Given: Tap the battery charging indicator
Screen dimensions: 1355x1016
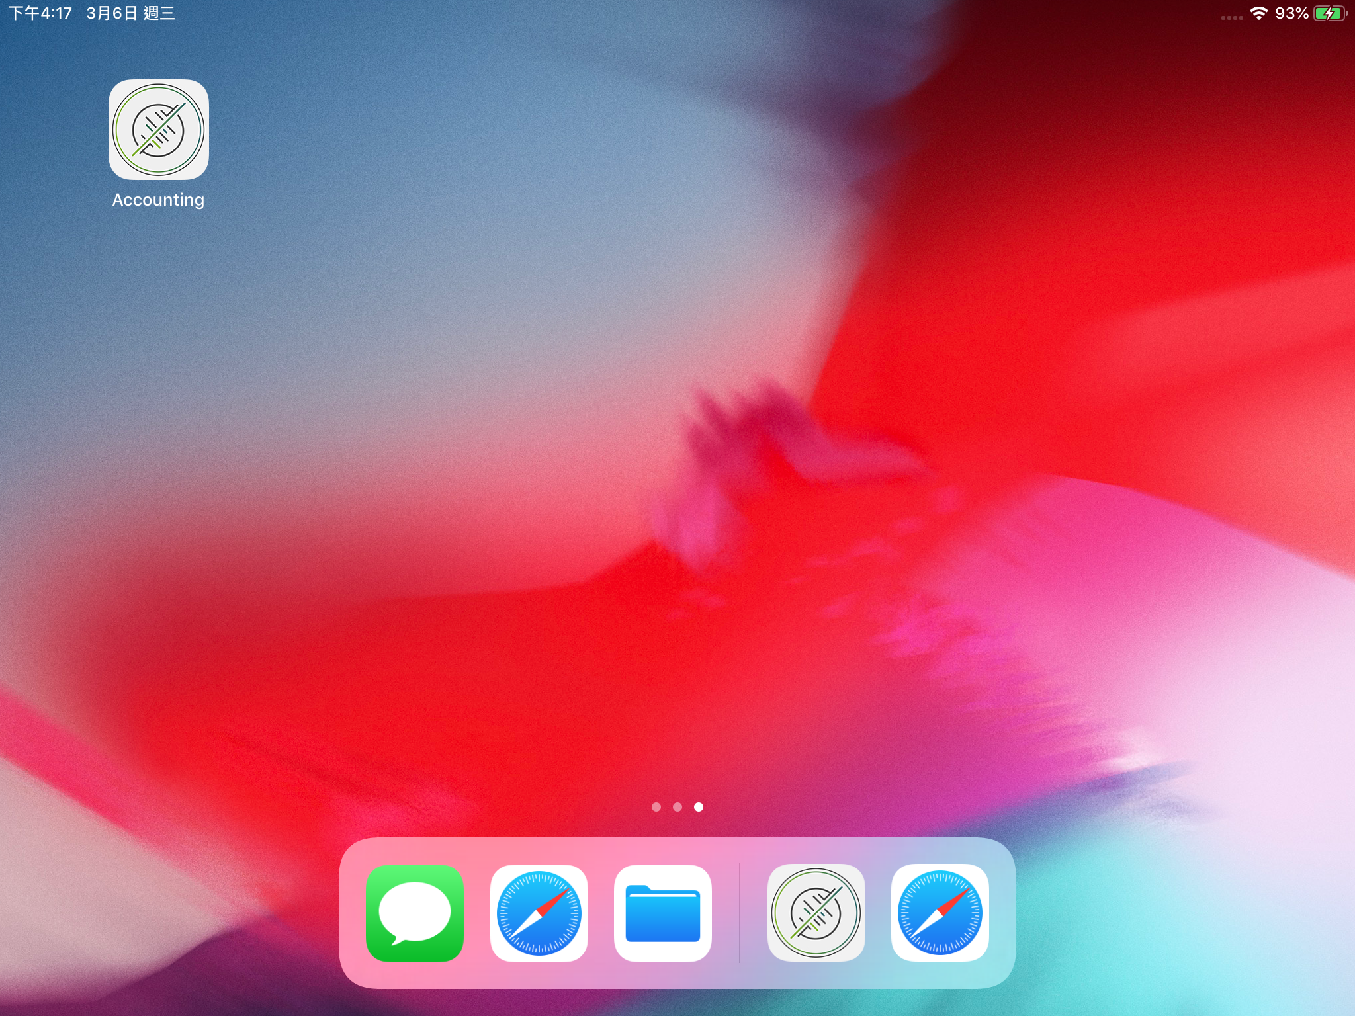Looking at the screenshot, I should click(1330, 13).
